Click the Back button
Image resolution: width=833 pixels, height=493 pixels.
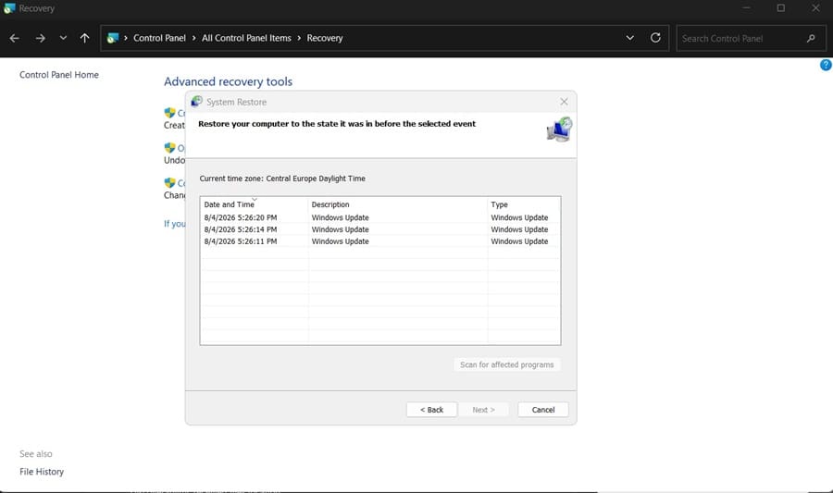[x=431, y=410]
